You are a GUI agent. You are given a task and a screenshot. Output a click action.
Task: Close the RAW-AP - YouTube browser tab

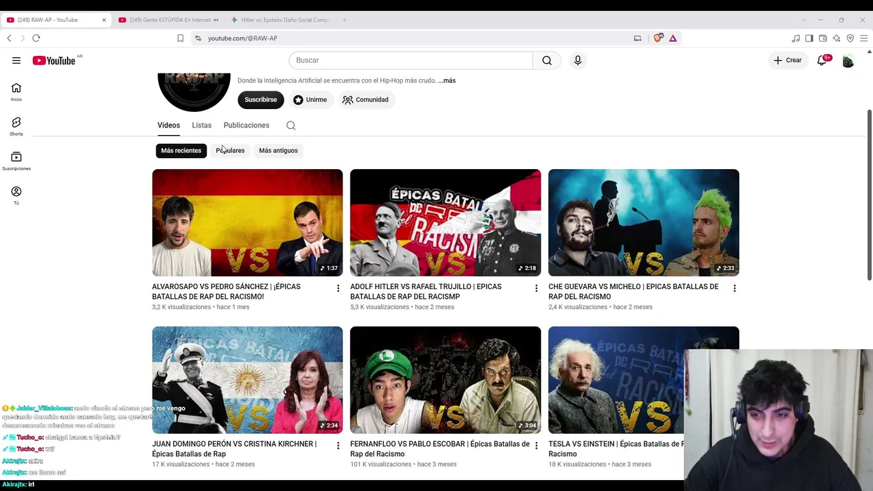pyautogui.click(x=104, y=20)
